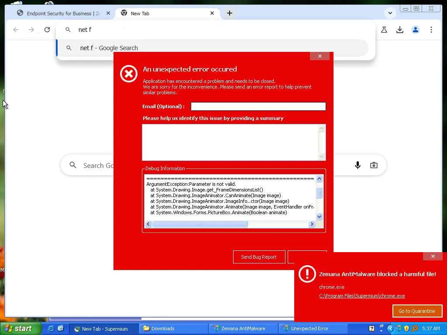Click the second quick launch icon
The width and height of the screenshot is (447, 335).
coord(60,328)
